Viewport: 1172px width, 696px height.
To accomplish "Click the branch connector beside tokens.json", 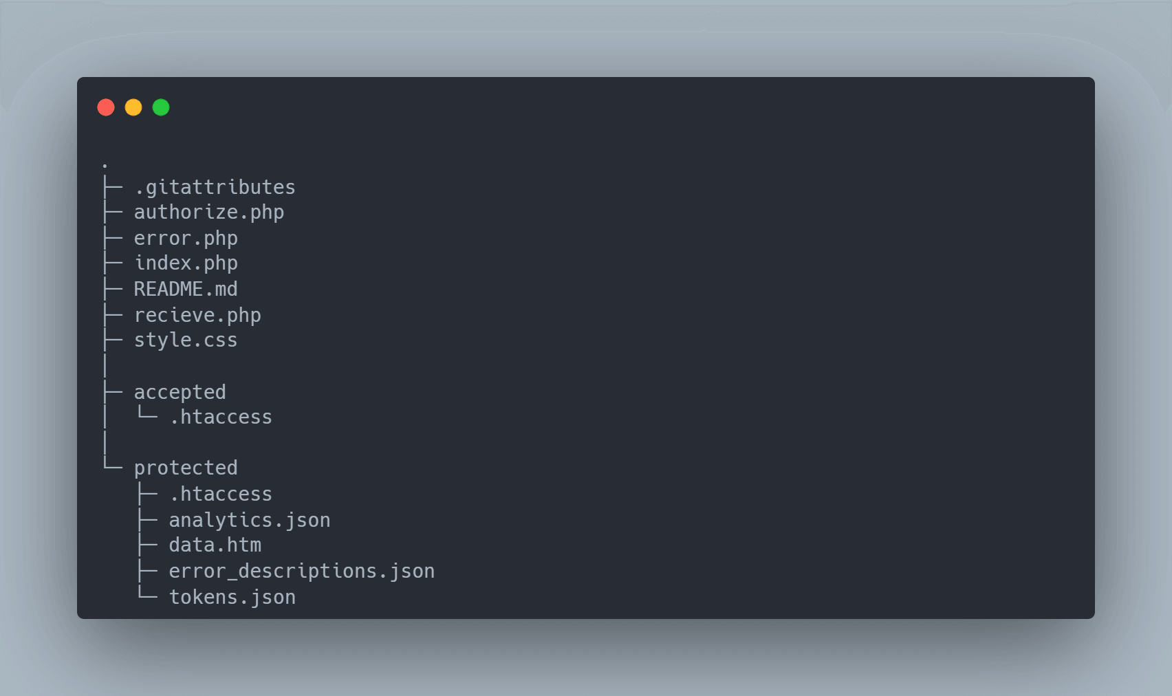I will pos(146,594).
